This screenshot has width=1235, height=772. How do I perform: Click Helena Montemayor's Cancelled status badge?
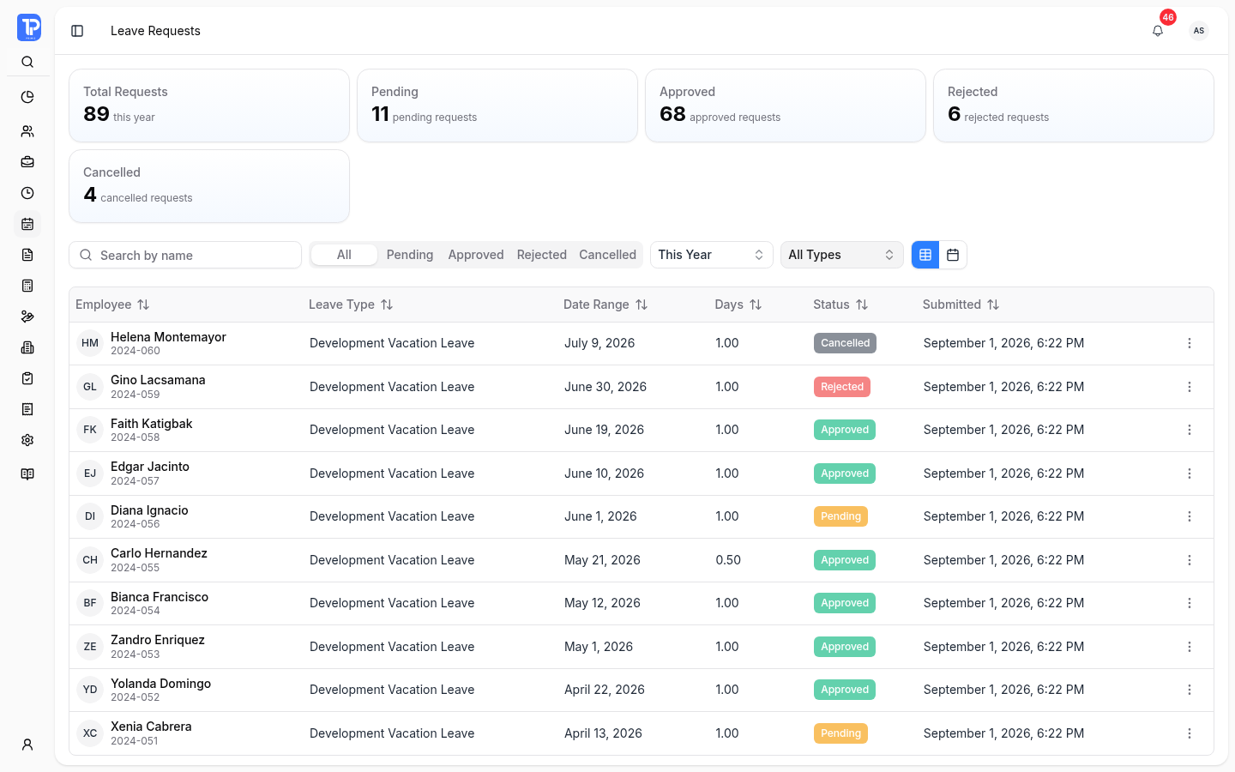pyautogui.click(x=845, y=343)
